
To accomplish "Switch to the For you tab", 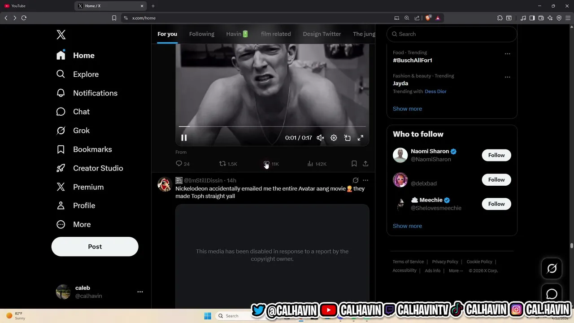I will 167,34.
